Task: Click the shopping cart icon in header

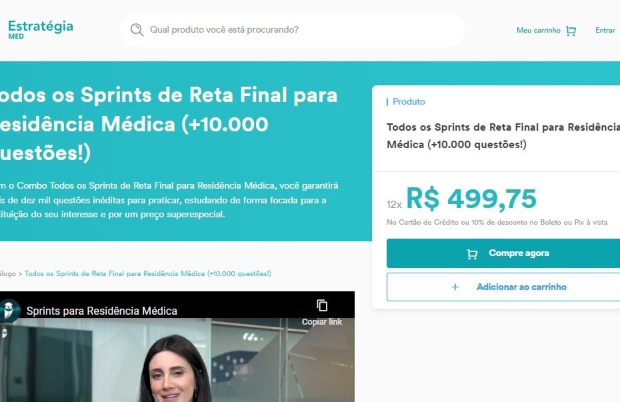Action: pyautogui.click(x=571, y=31)
